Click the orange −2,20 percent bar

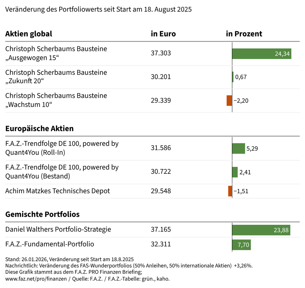[229, 100]
